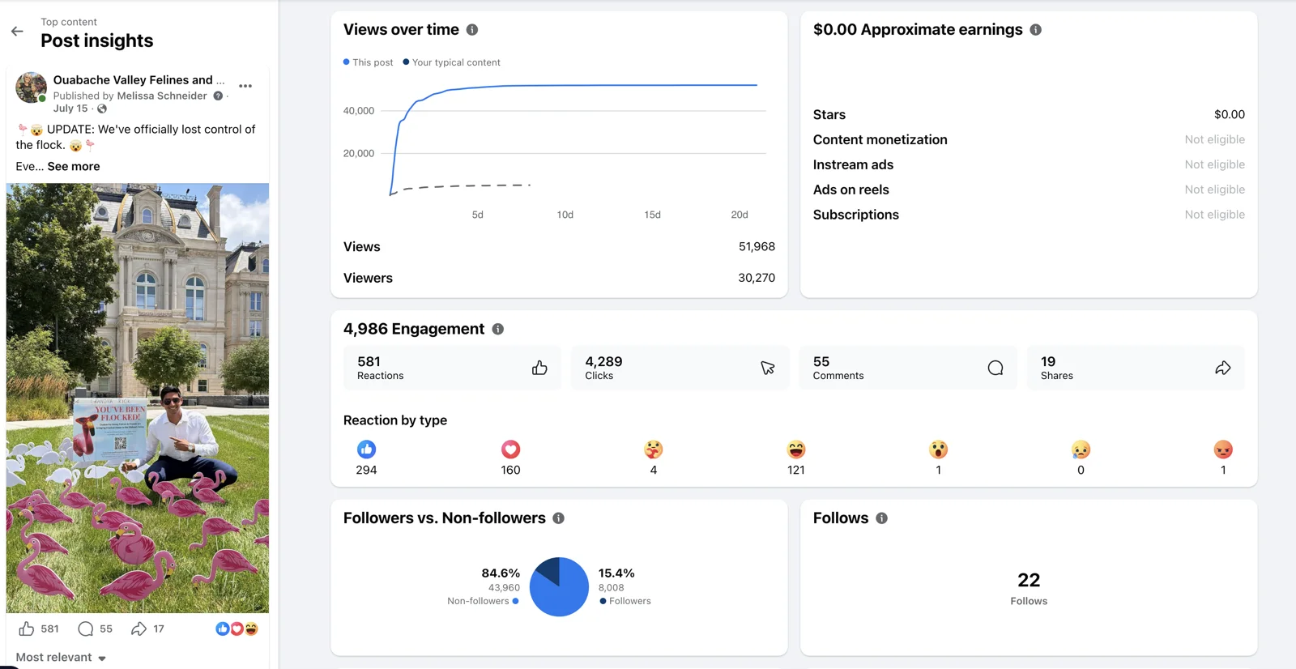This screenshot has width=1296, height=669.
Task: Click the This post legend dot
Action: 347,62
